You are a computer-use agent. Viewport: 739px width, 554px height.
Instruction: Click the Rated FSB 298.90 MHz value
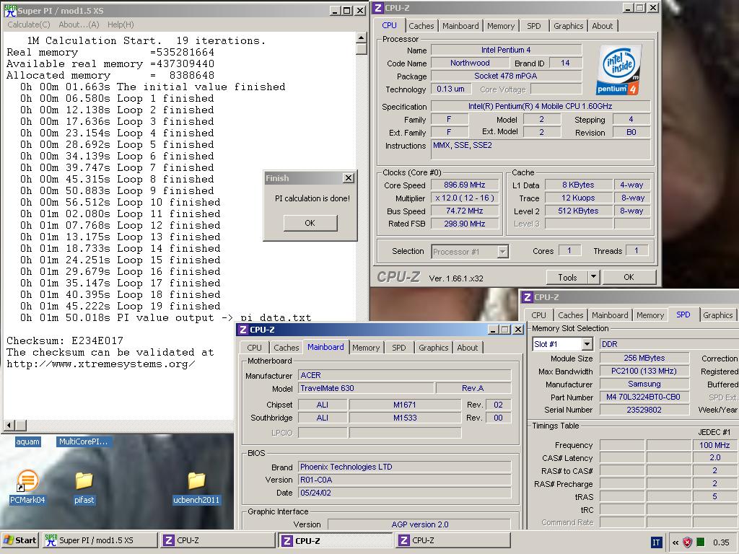point(464,224)
